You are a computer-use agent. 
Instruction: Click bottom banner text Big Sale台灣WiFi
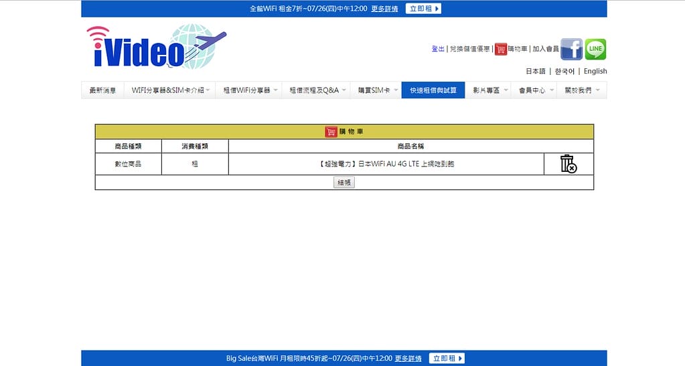pos(252,359)
